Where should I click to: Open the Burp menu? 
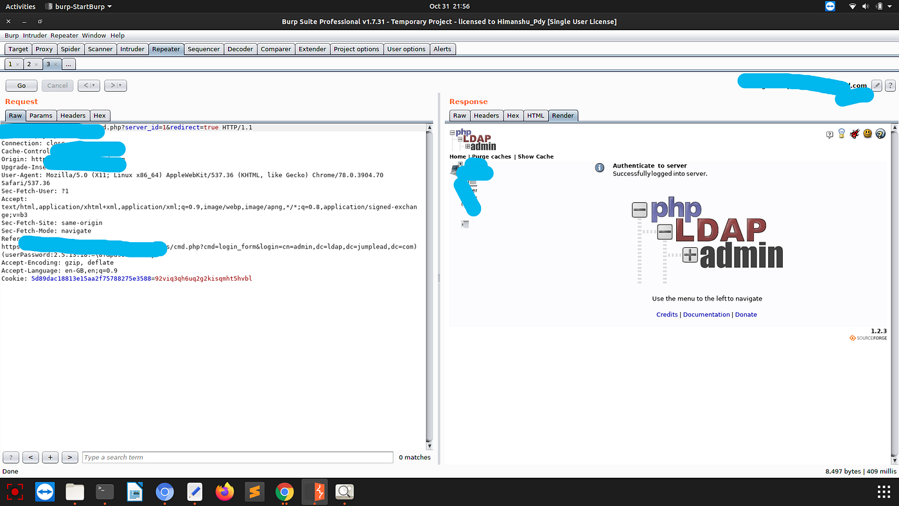[x=12, y=35]
